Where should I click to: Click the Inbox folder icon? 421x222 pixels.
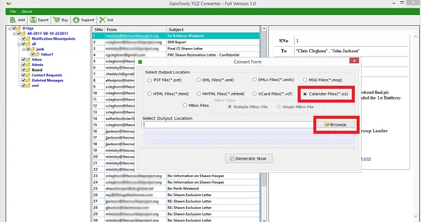[28, 60]
